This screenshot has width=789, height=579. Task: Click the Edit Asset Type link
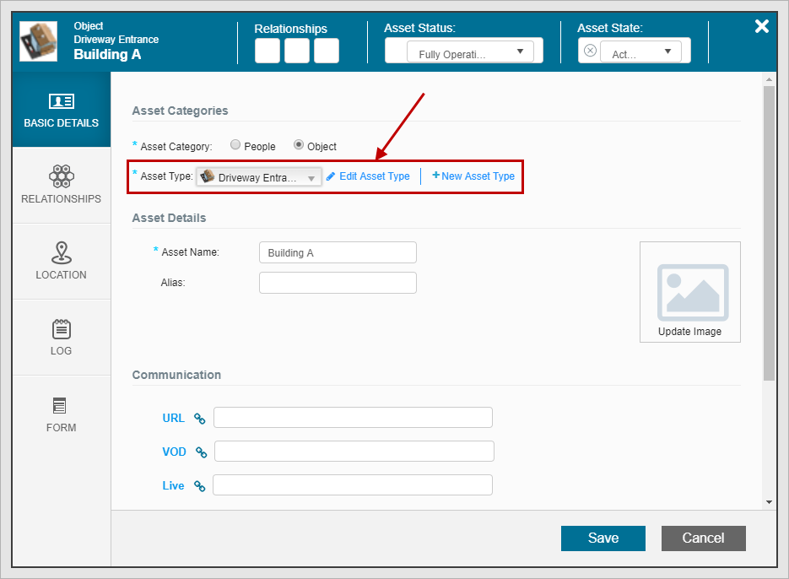tap(368, 176)
